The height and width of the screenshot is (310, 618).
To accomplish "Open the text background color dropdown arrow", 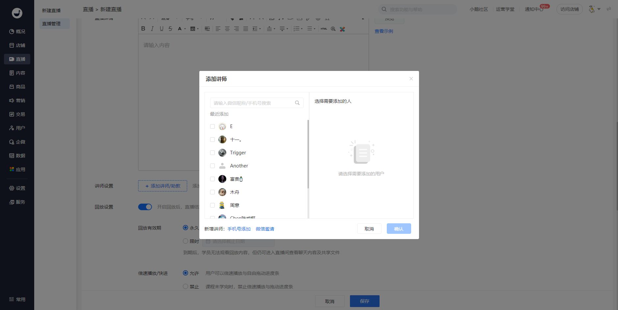I will [198, 29].
